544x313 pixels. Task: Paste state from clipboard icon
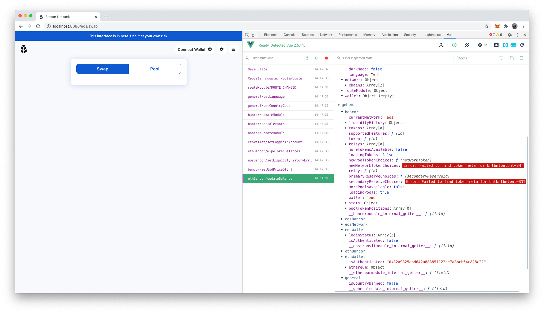tap(522, 58)
